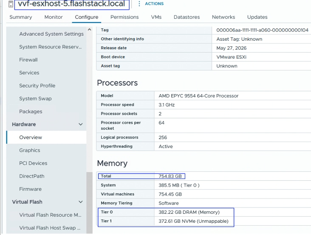The image size is (311, 235).
Task: Click the Memory Tiering Software value
Action: click(169, 203)
